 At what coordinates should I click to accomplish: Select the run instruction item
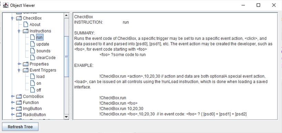click(40, 37)
